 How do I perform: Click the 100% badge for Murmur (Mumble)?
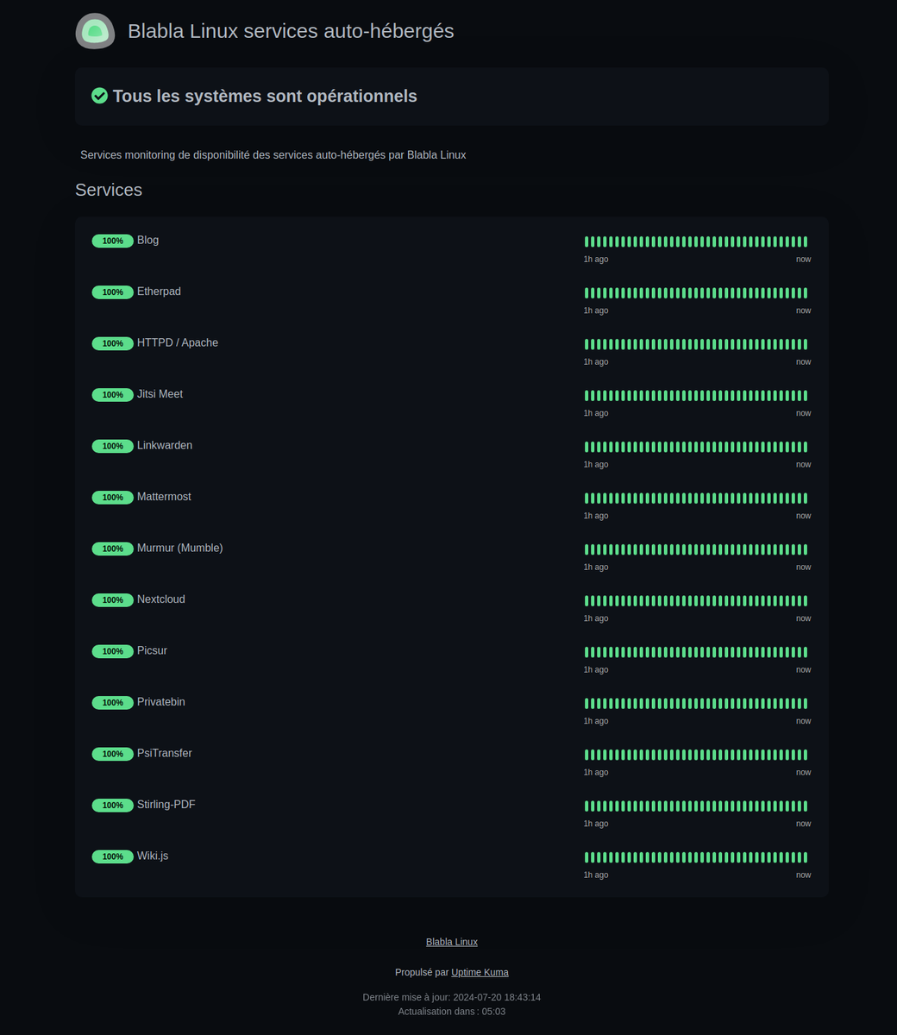pyautogui.click(x=113, y=549)
